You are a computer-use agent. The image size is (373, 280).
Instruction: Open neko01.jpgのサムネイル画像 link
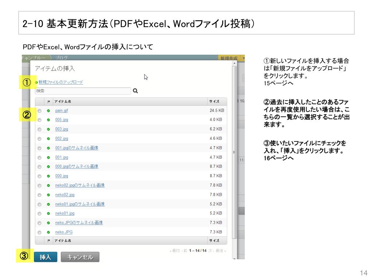tap(80, 204)
